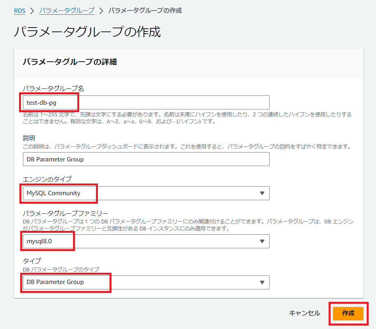Click the page title パラメータグループの作成
Viewport: 376px width, 329px height.
point(87,32)
